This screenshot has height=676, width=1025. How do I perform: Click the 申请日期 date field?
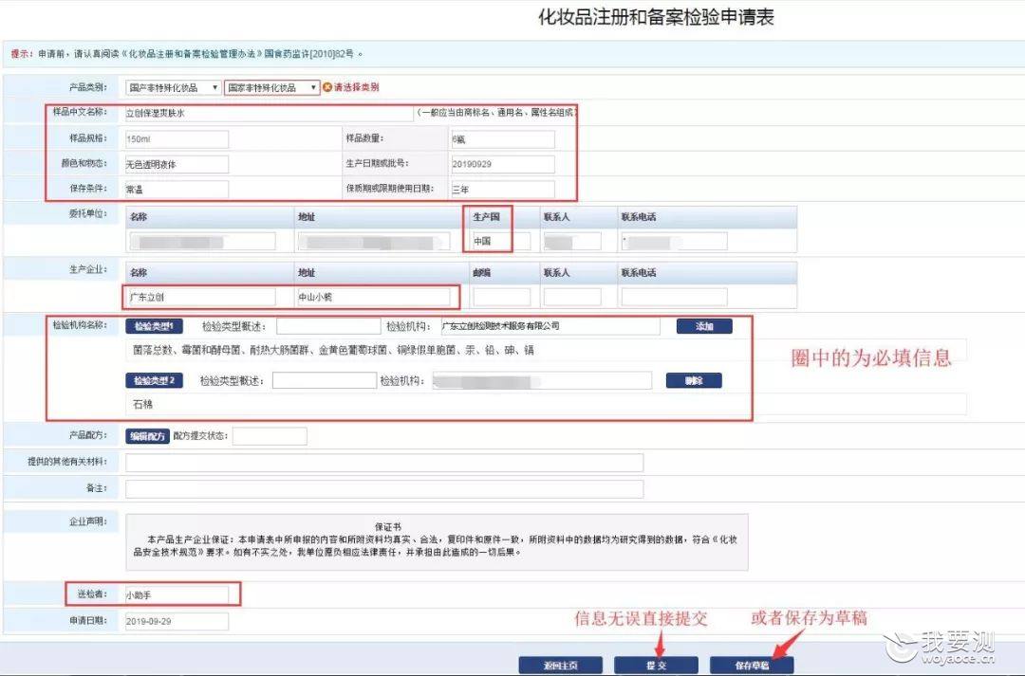pyautogui.click(x=177, y=621)
